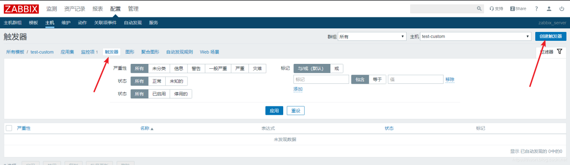The image size is (570, 165).
Task: Click the 标记 tag name field
Action: pyautogui.click(x=321, y=79)
